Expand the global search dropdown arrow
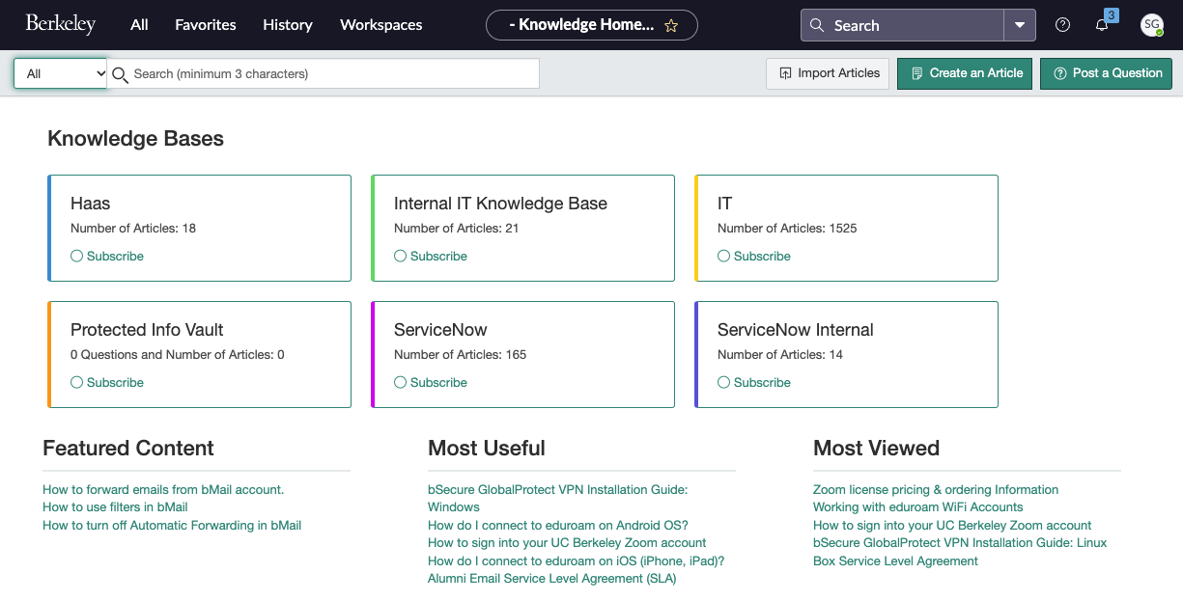Screen dimensions: 1183x601 (x=1020, y=26)
